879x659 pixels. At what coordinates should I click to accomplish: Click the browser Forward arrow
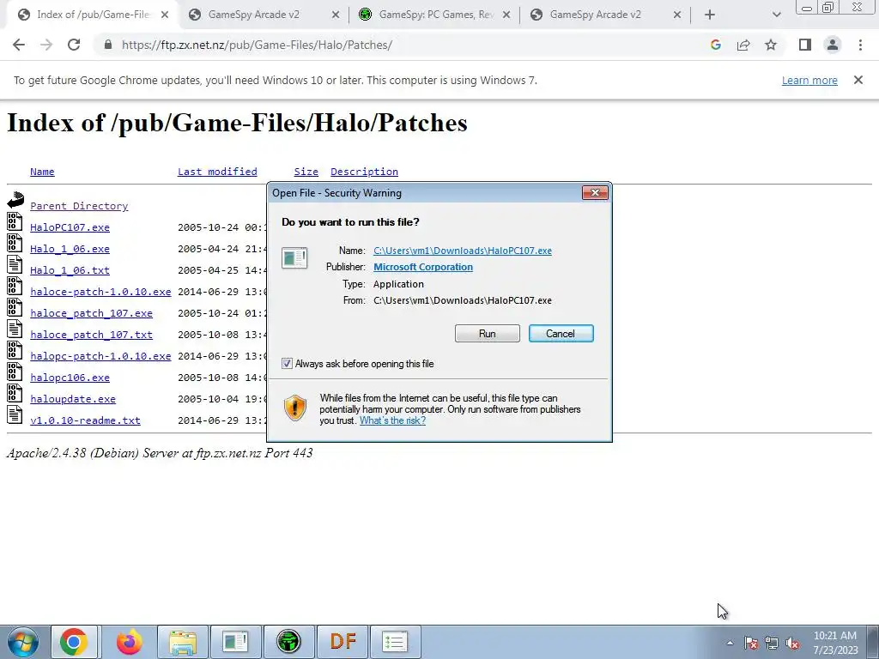click(x=46, y=45)
